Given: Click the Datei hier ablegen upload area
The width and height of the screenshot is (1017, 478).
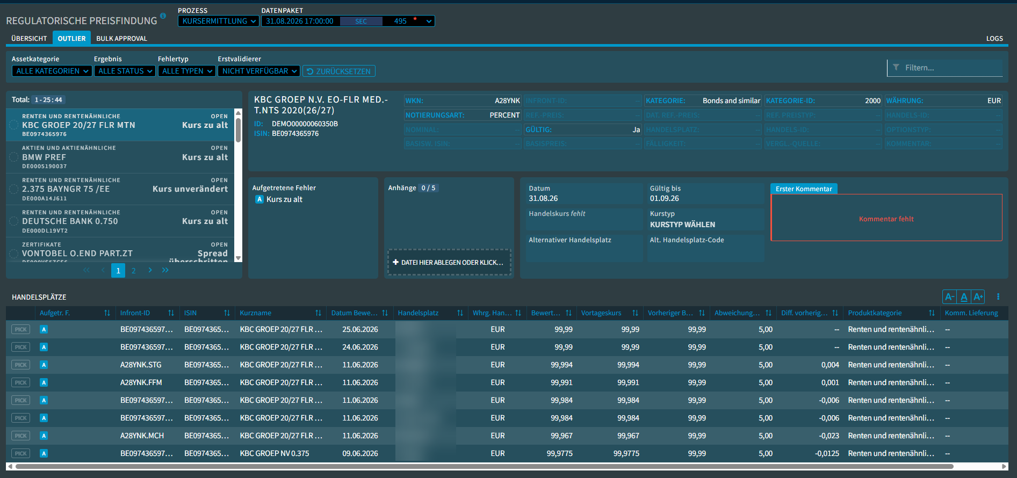Looking at the screenshot, I should pyautogui.click(x=449, y=262).
